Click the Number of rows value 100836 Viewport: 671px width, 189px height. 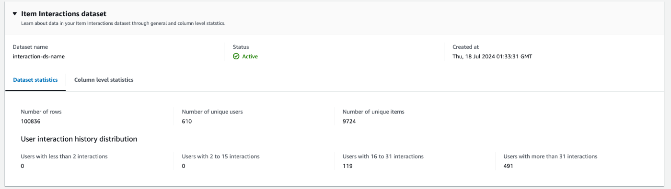(31, 121)
